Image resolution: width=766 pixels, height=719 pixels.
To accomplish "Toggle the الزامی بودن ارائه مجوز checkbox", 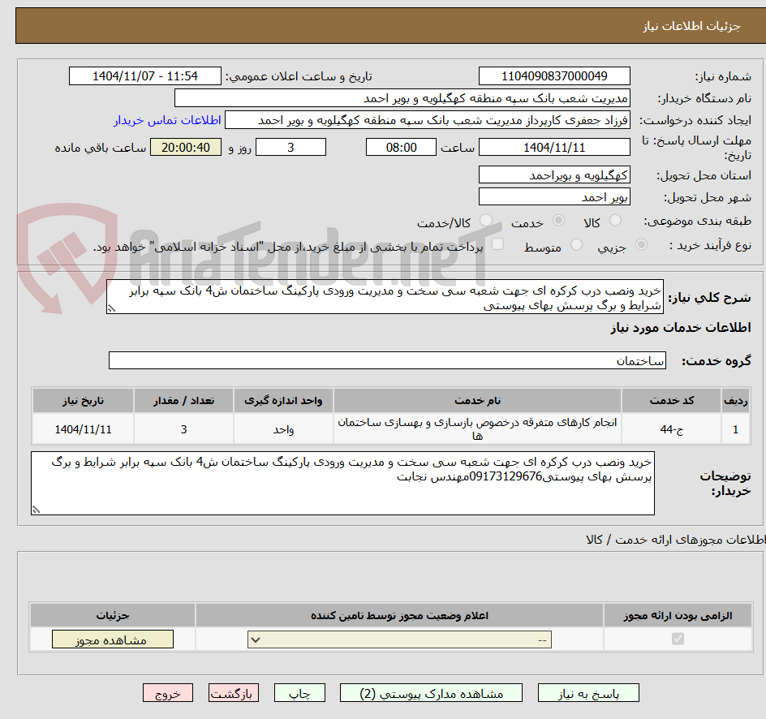I will click(x=678, y=639).
